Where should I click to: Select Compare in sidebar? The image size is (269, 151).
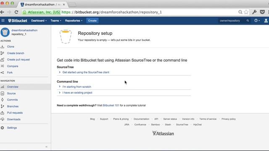[x=13, y=66]
